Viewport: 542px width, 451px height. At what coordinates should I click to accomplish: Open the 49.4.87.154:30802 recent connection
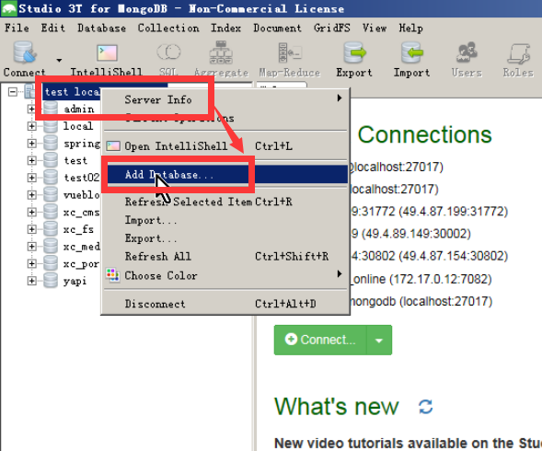pos(429,256)
